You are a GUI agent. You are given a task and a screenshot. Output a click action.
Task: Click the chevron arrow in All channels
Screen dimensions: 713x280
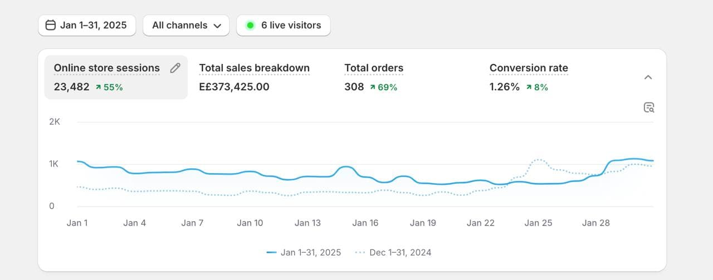(217, 26)
